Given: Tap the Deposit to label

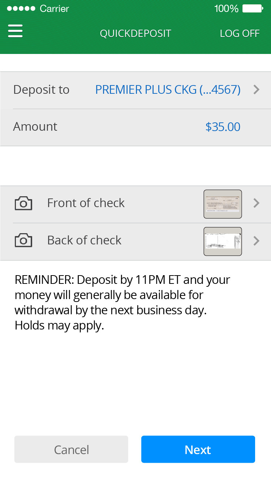Looking at the screenshot, I should 41,90.
